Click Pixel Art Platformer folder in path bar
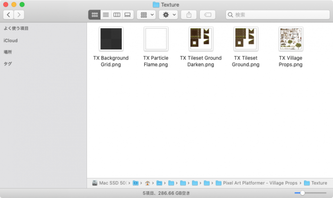 (259, 183)
